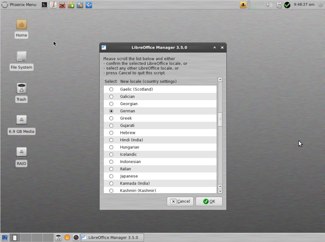Choose the Indonesian locale radio button

tap(111, 162)
